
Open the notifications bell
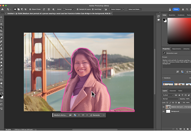click(183, 9)
